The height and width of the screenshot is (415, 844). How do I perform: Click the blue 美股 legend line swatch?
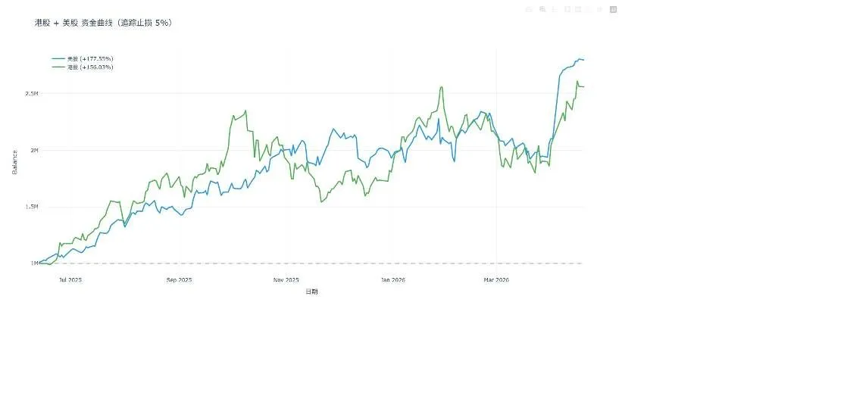[x=58, y=58]
